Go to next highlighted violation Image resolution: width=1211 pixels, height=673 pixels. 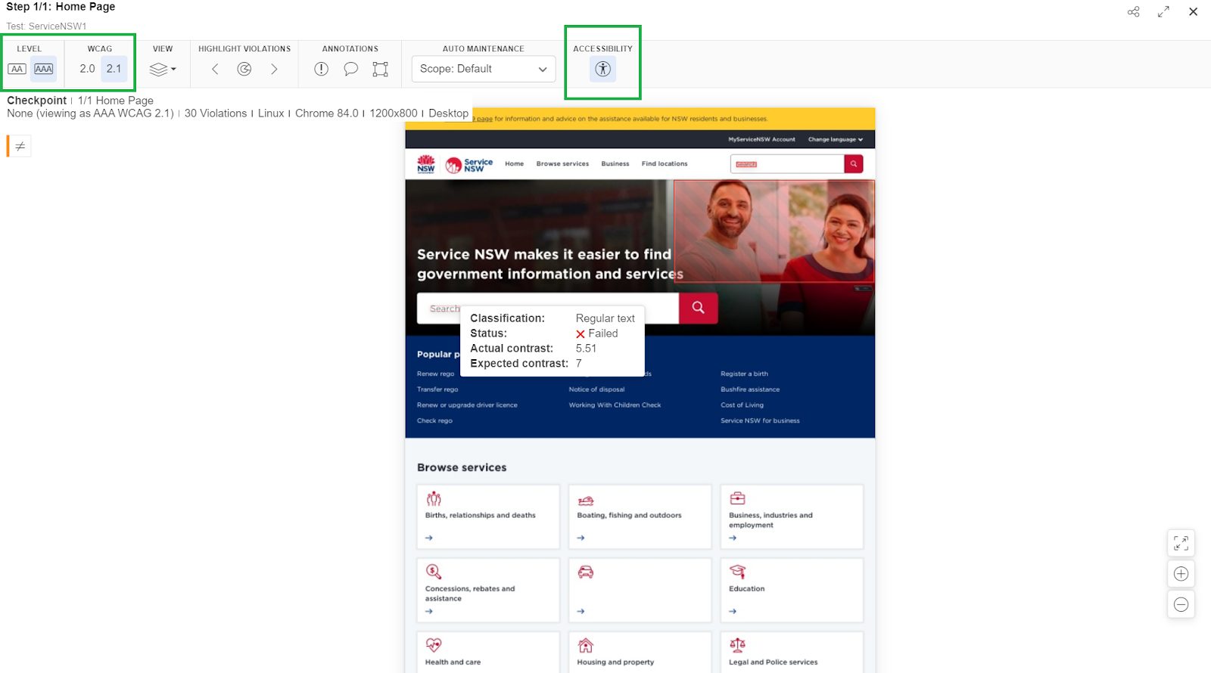pyautogui.click(x=274, y=70)
